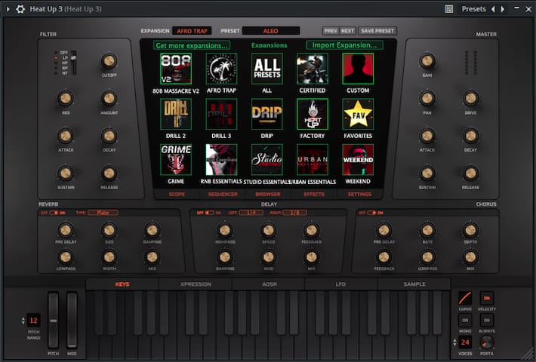Click the PITCH RANGE stepper arrows

[23, 321]
